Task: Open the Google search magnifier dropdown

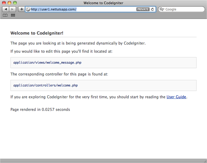Action: point(162,9)
